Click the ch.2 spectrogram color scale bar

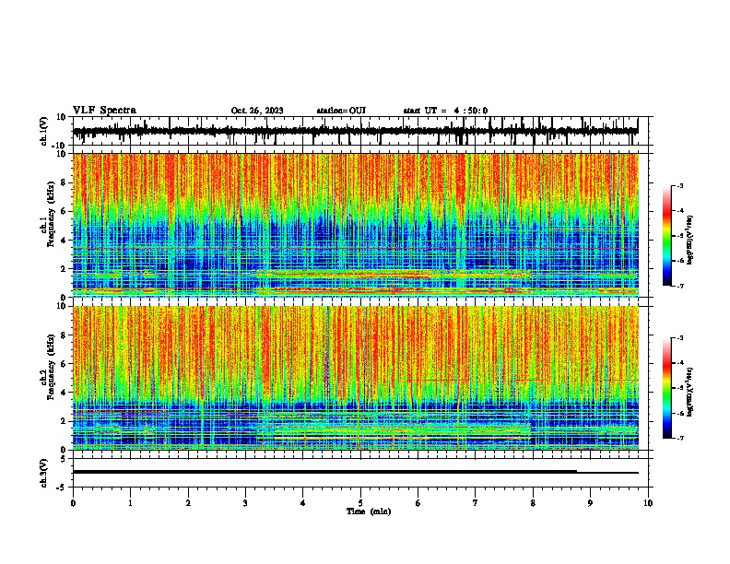pyautogui.click(x=667, y=388)
